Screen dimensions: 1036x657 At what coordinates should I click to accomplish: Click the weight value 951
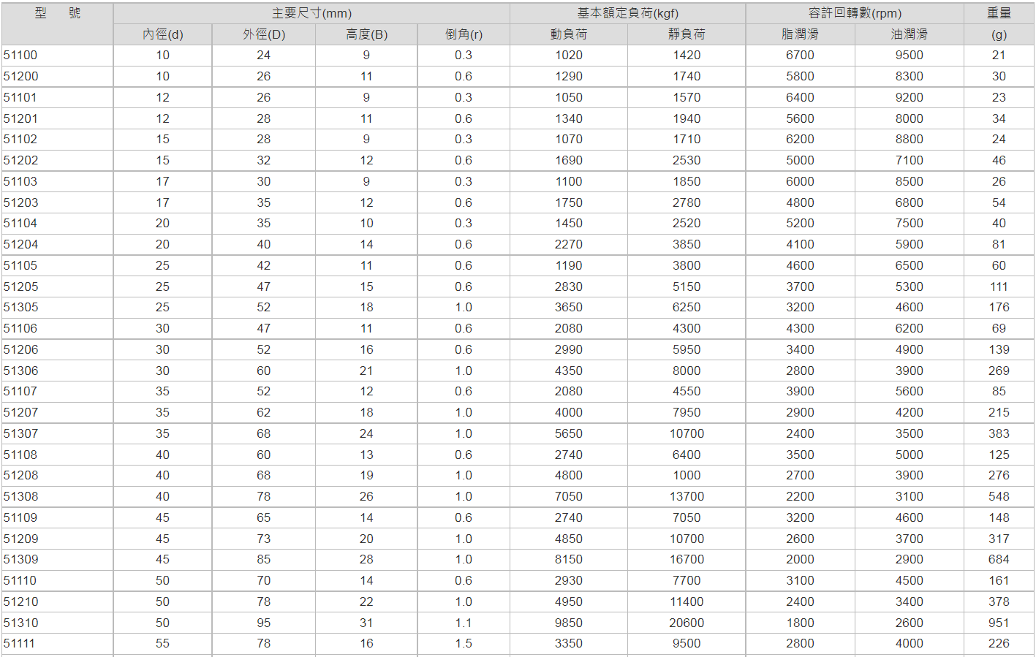[999, 623]
